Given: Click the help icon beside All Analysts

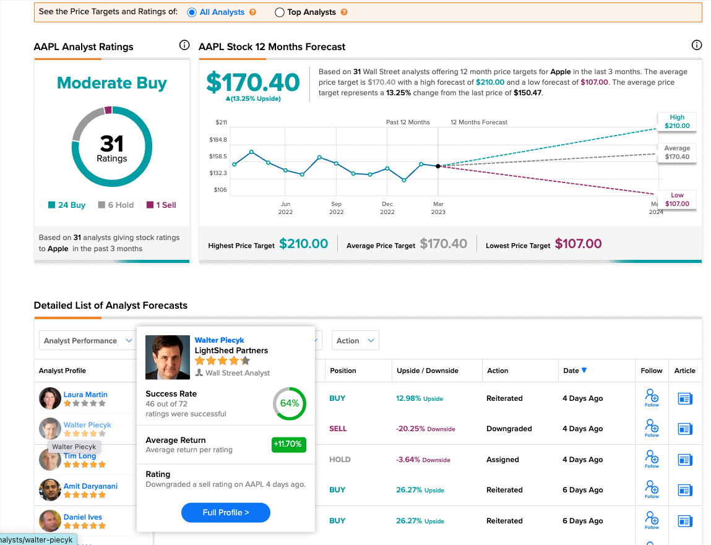Looking at the screenshot, I should (x=252, y=12).
